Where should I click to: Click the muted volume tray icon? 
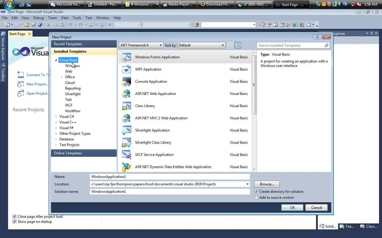coord(359,4)
